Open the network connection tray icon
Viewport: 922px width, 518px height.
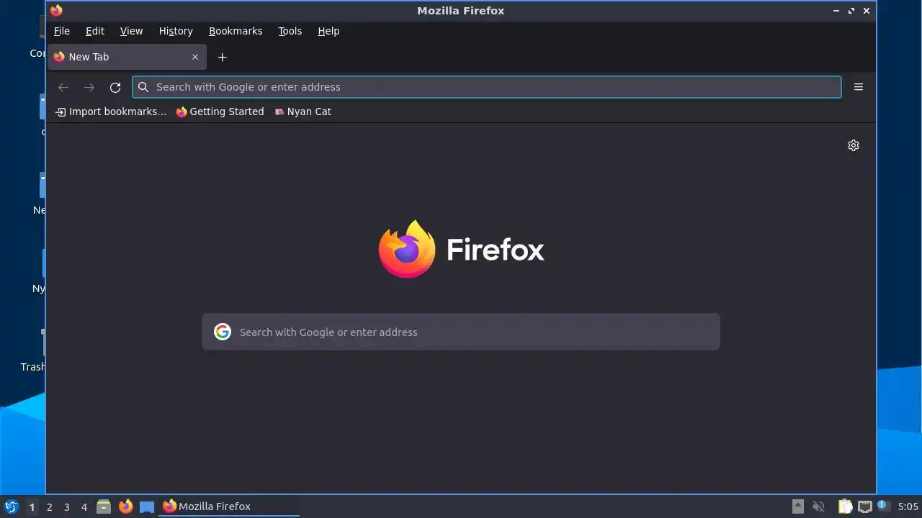pos(864,506)
